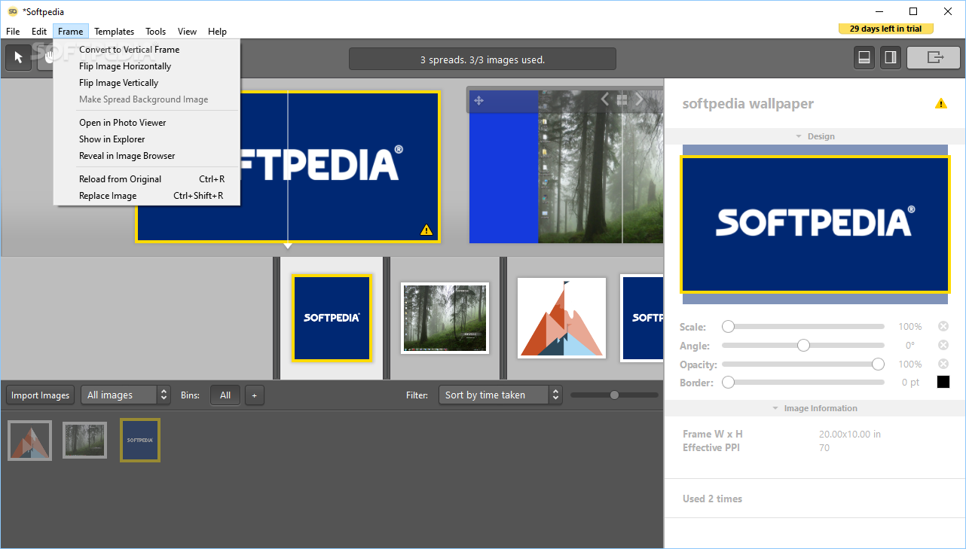Click the thumbnail size slider in image browser
The height and width of the screenshot is (549, 966).
point(614,395)
